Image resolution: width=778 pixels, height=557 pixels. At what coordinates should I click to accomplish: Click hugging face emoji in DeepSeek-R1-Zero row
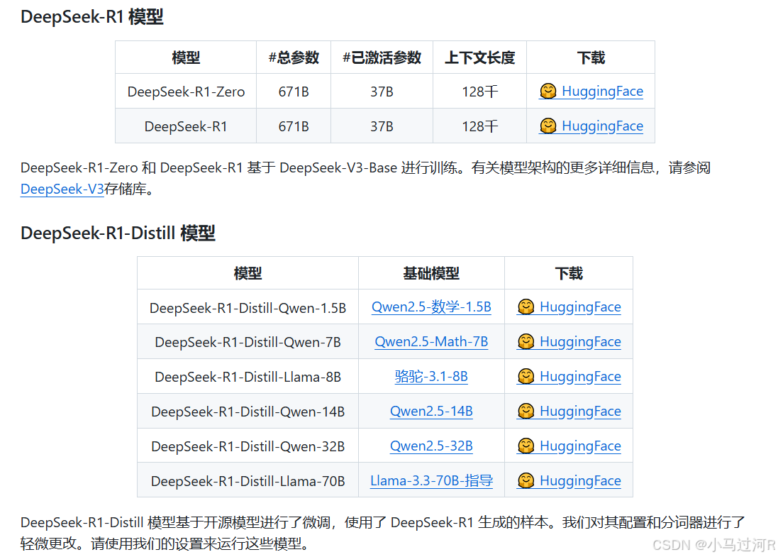coord(548,92)
